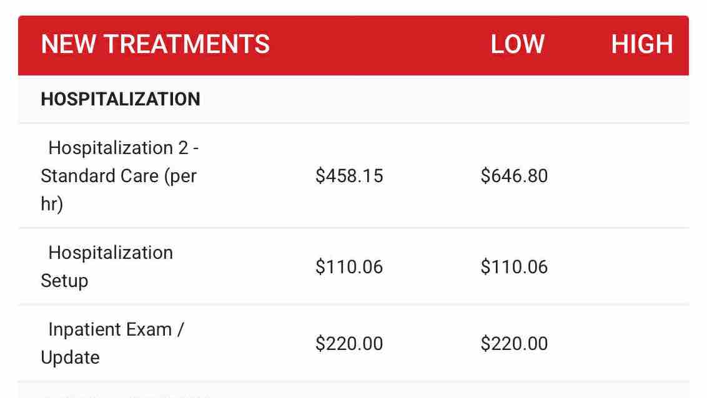The height and width of the screenshot is (398, 707).
Task: Click the $646.80 price
Action: pos(514,176)
